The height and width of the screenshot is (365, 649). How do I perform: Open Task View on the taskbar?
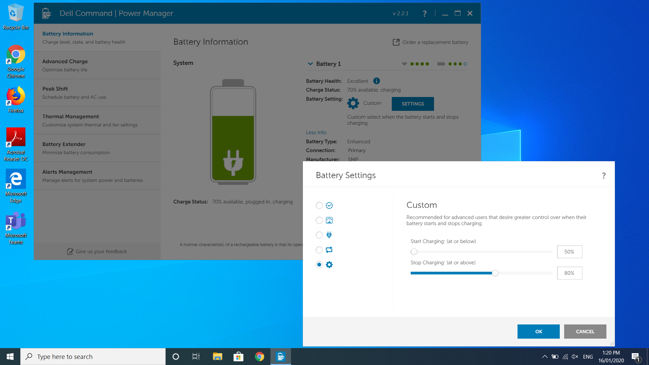tap(196, 357)
